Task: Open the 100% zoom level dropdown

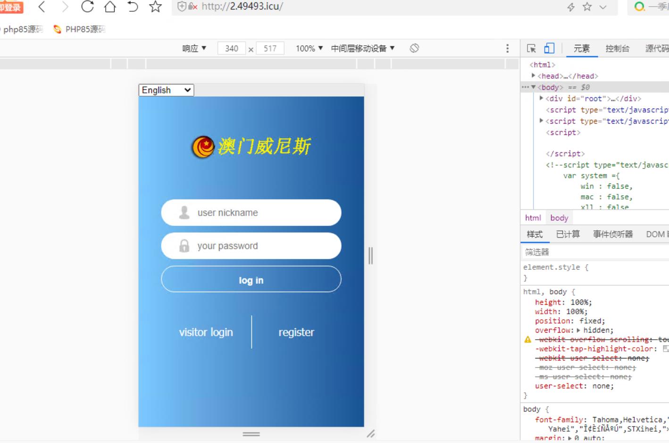Action: click(x=309, y=48)
